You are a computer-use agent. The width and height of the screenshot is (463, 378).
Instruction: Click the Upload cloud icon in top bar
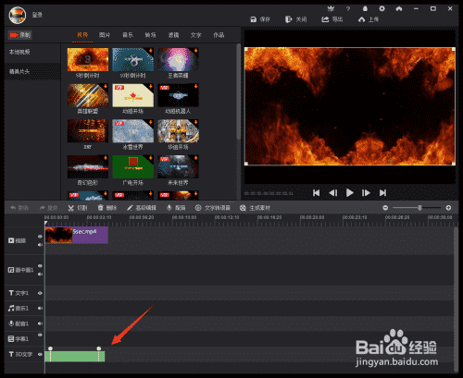[x=361, y=19]
